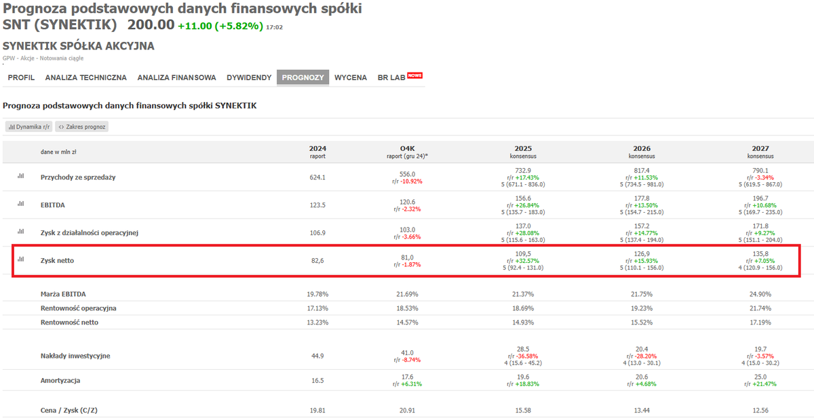This screenshot has height=420, width=814.
Task: Open chart icon for Zysk netto row
Action: click(20, 259)
